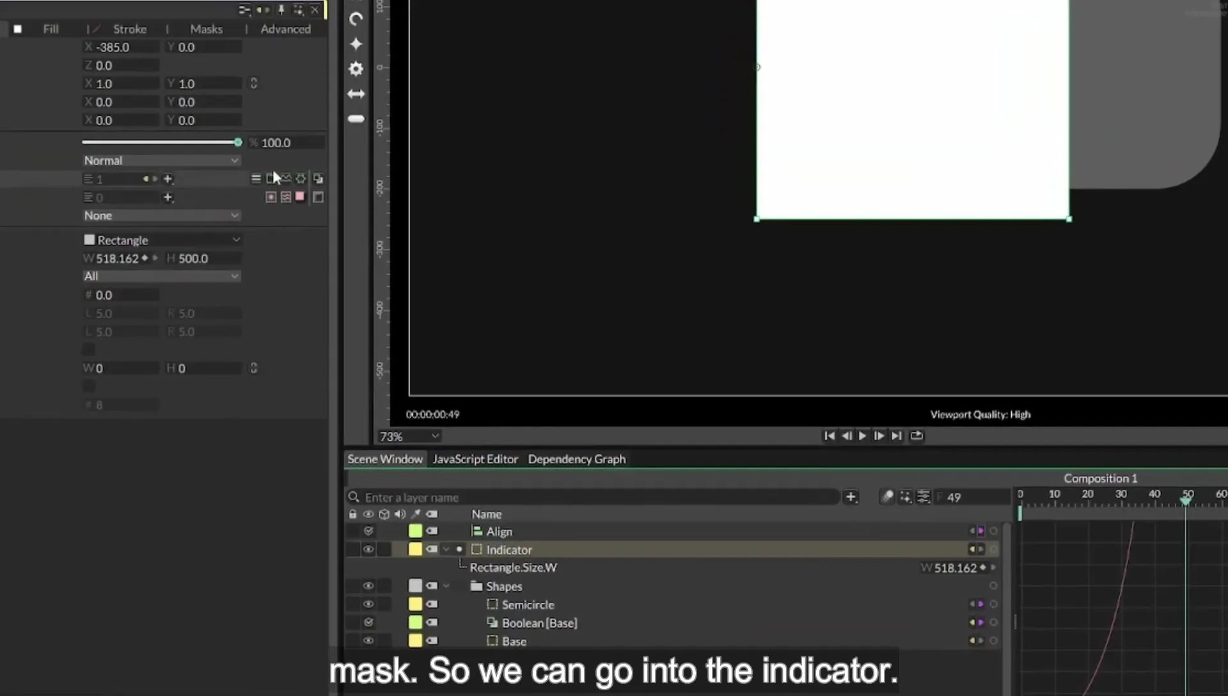Click the opacity slider handle
Image resolution: width=1228 pixels, height=696 pixels.
coord(238,142)
